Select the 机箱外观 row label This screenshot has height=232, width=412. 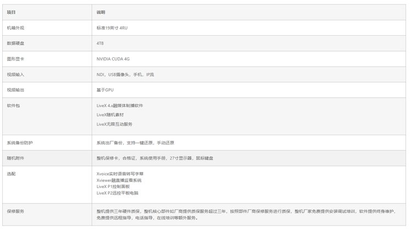pyautogui.click(x=15, y=27)
